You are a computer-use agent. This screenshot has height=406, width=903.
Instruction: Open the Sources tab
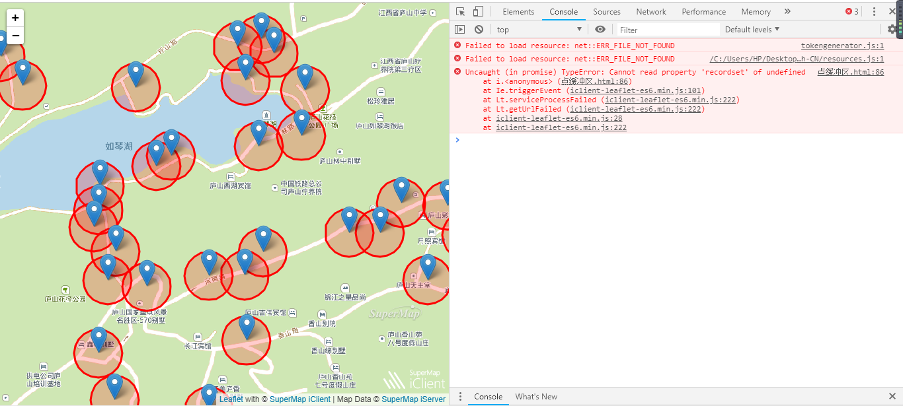(x=607, y=12)
